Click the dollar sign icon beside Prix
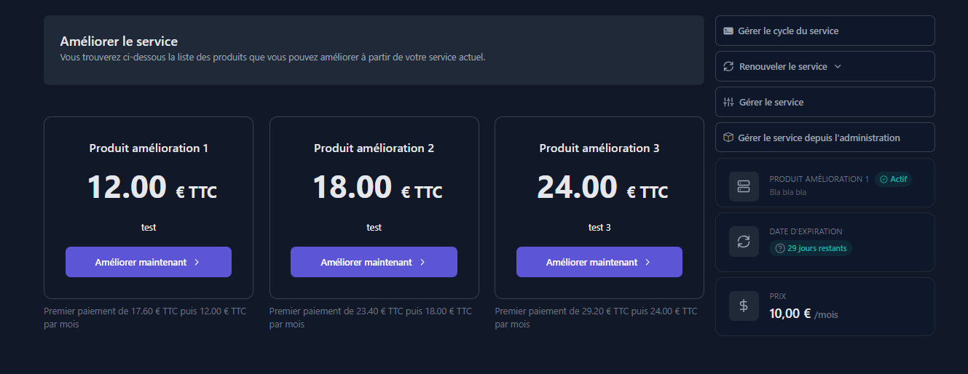The width and height of the screenshot is (968, 374). (x=744, y=306)
